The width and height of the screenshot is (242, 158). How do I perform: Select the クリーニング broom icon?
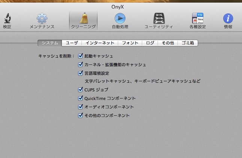[84, 18]
